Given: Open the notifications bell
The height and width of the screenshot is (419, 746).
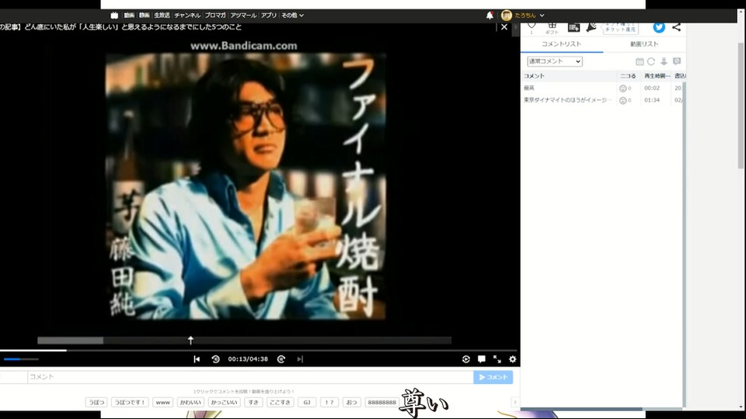Looking at the screenshot, I should [490, 16].
